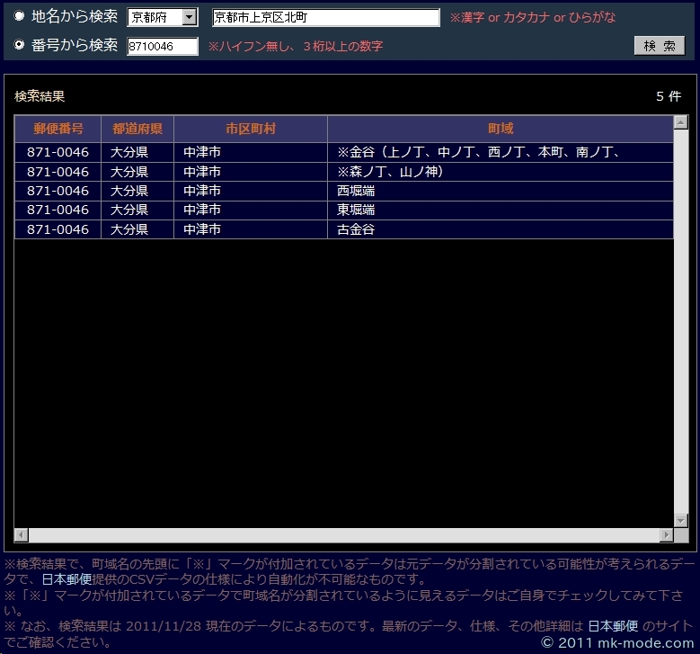Screen dimensions: 700x654
Task: Click the 市区町村 column header
Action: coord(250,129)
